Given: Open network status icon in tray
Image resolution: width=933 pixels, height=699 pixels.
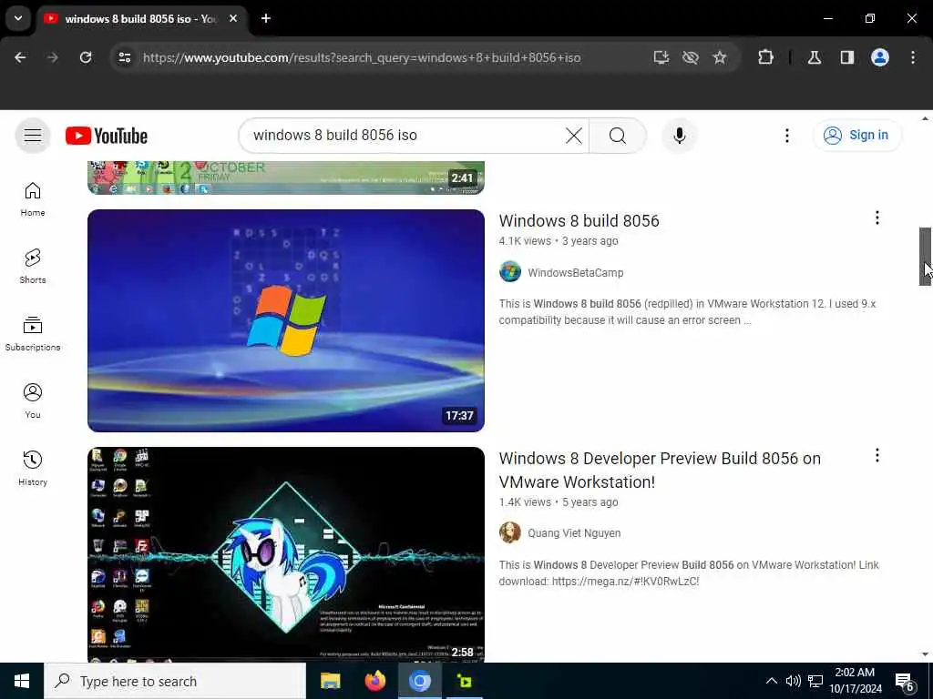Looking at the screenshot, I should pos(815,681).
